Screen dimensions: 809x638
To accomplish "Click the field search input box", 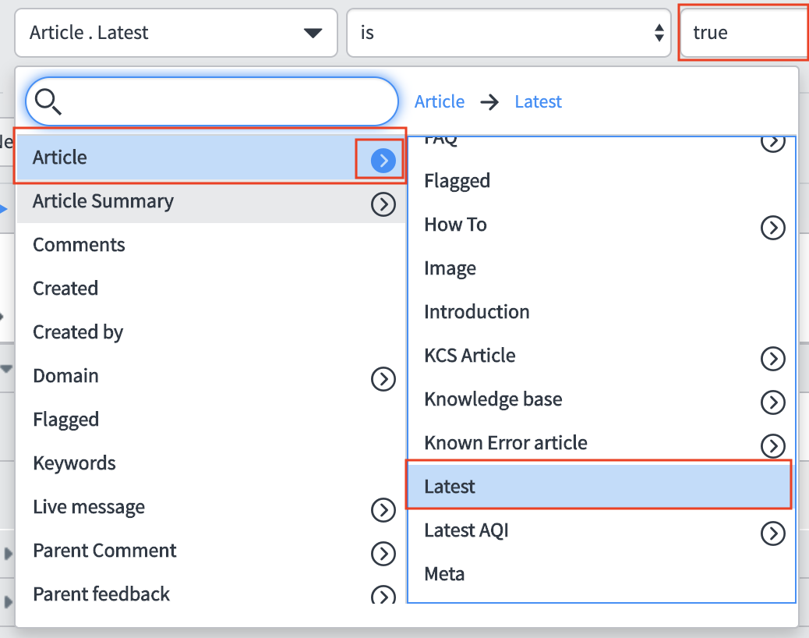I will [226, 101].
